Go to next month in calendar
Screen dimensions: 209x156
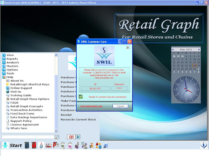pos(199,49)
